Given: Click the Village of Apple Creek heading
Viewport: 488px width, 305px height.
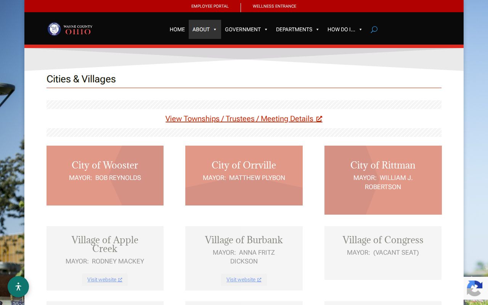Looking at the screenshot, I should (105, 244).
